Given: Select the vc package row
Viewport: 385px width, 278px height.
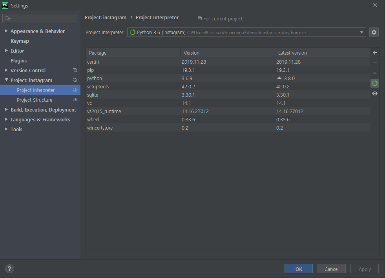Looking at the screenshot, I should point(228,103).
